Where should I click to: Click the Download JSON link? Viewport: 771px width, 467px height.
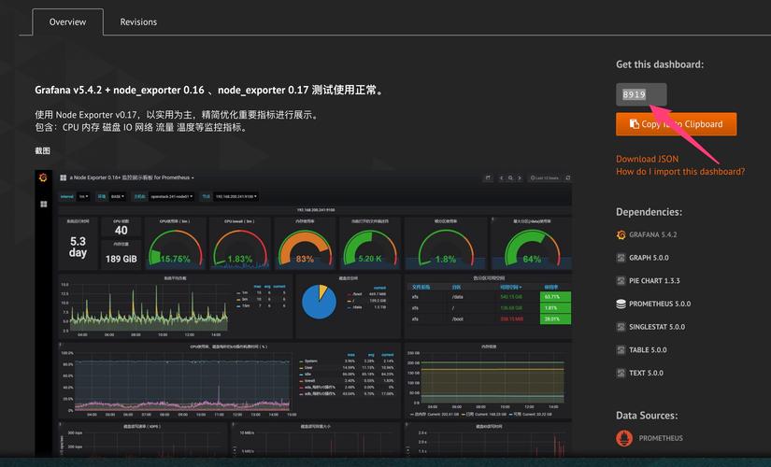[x=647, y=159]
